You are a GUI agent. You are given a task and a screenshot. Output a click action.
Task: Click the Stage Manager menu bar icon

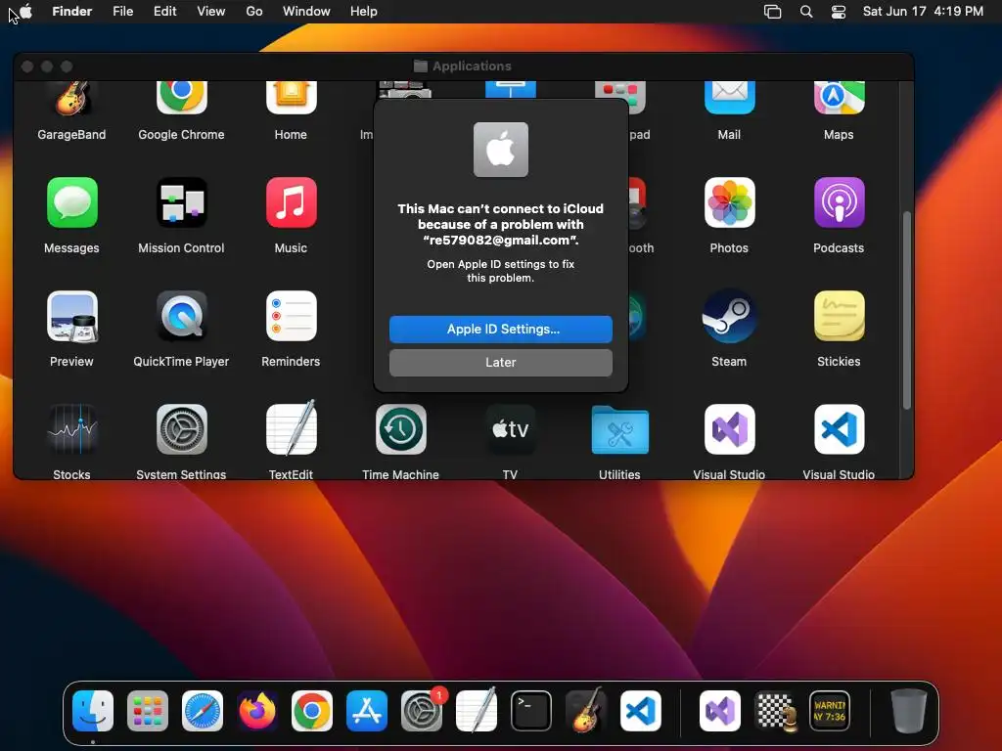point(773,12)
